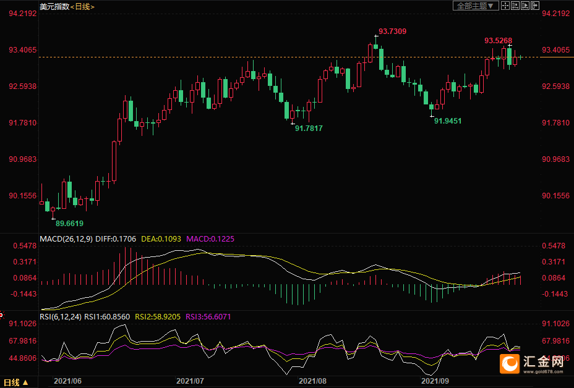Expand the 日线 period selector at bottom-left

click(x=15, y=382)
